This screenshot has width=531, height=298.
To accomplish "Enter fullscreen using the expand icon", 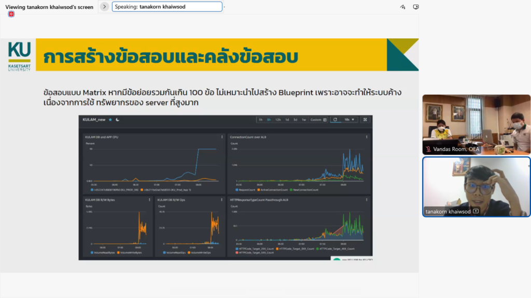I will 365,120.
